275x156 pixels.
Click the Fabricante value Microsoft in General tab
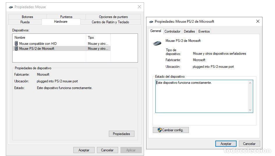coord(199,60)
